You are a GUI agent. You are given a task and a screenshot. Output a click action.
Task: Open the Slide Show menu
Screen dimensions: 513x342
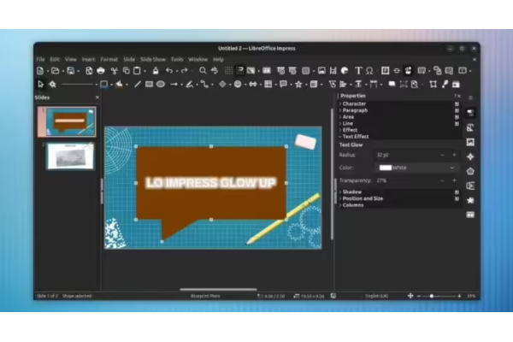(x=153, y=59)
